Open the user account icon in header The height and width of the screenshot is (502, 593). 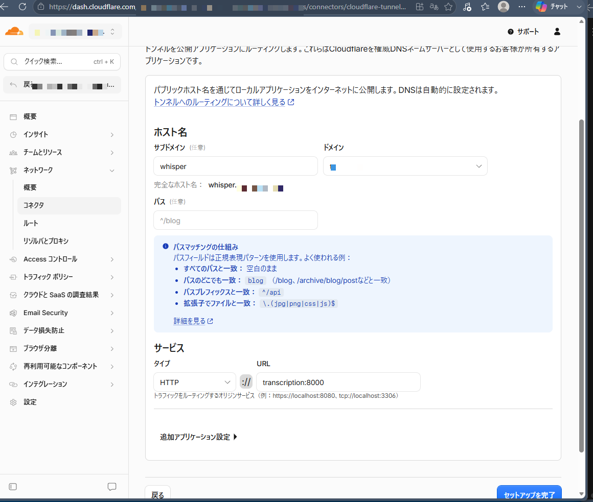(x=557, y=32)
